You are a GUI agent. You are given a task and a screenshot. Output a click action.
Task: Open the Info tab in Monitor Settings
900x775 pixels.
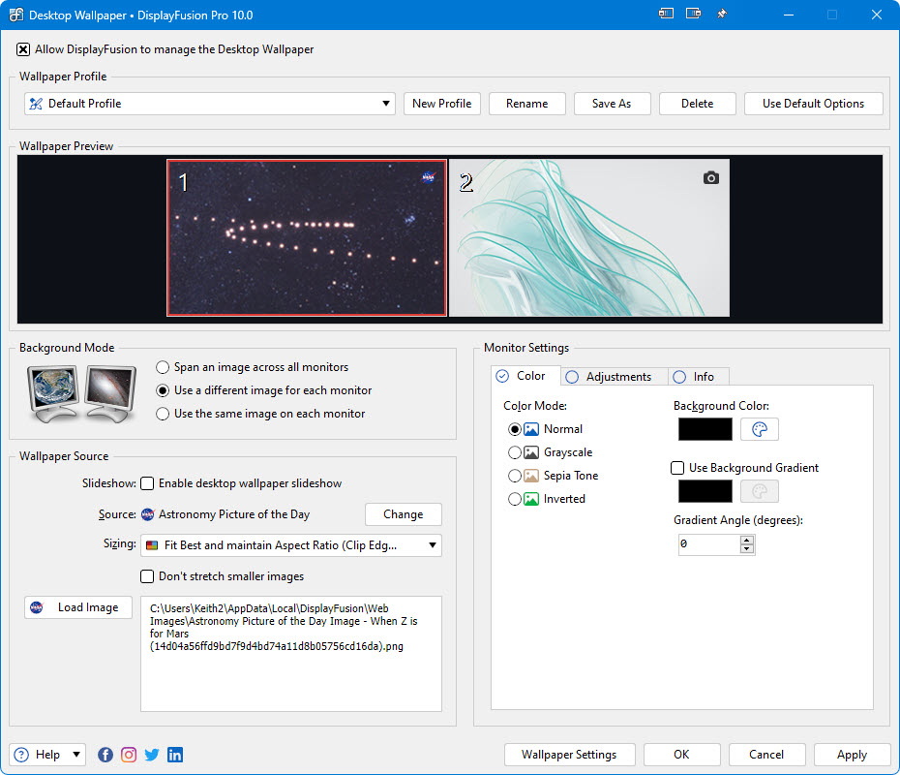(699, 376)
